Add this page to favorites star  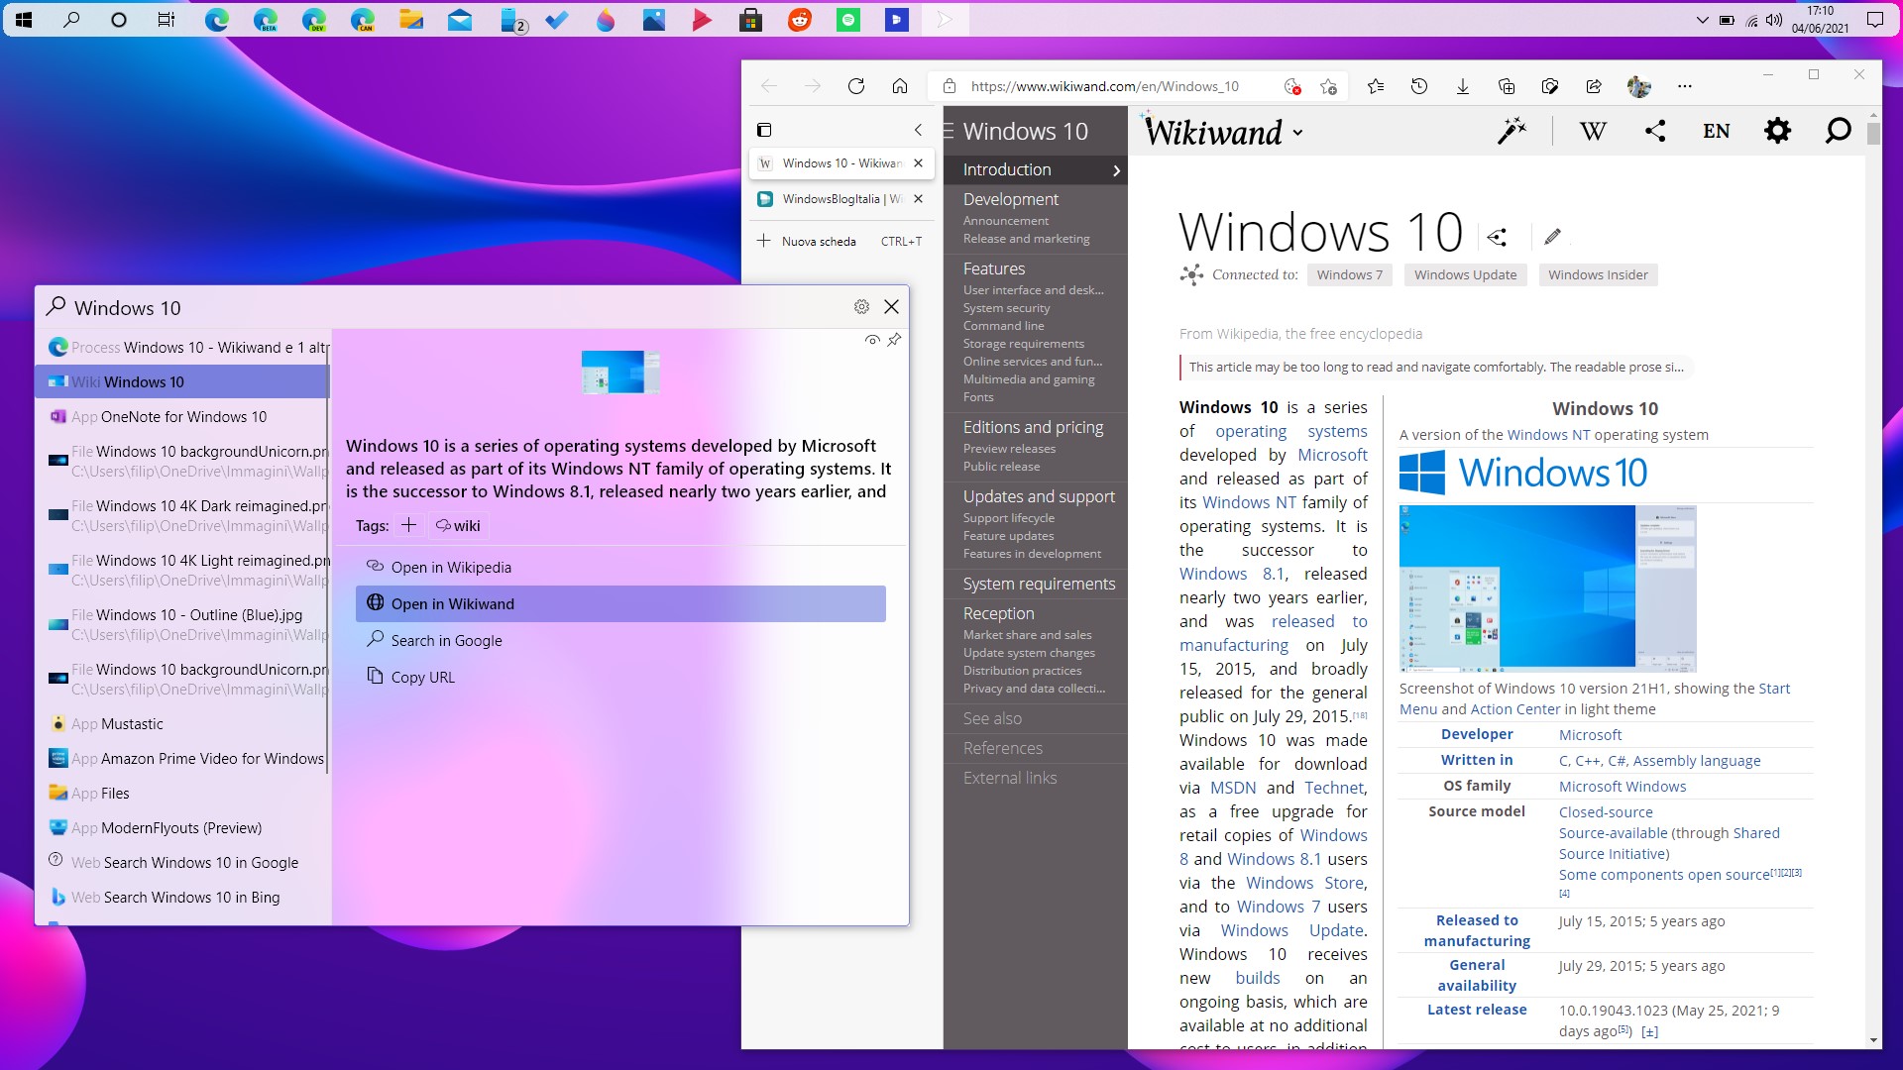coord(1329,86)
